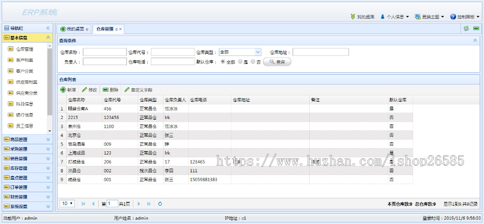Click 上海成品 warehouse name cell
The height and width of the screenshot is (224, 484).
[84, 153]
